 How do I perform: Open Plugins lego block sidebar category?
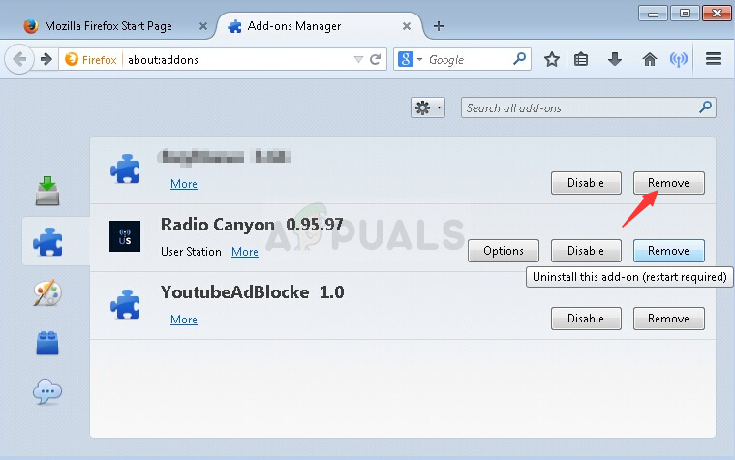(x=47, y=343)
